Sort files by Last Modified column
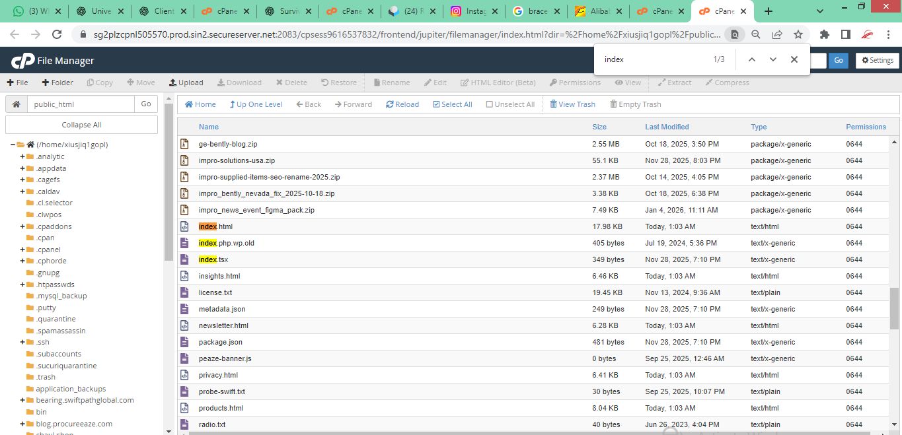Viewport: 902px width, 435px height. click(667, 127)
